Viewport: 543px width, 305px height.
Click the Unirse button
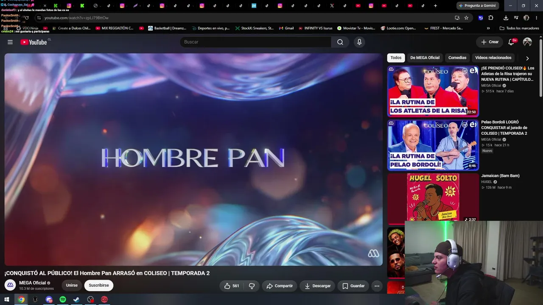pos(72,286)
